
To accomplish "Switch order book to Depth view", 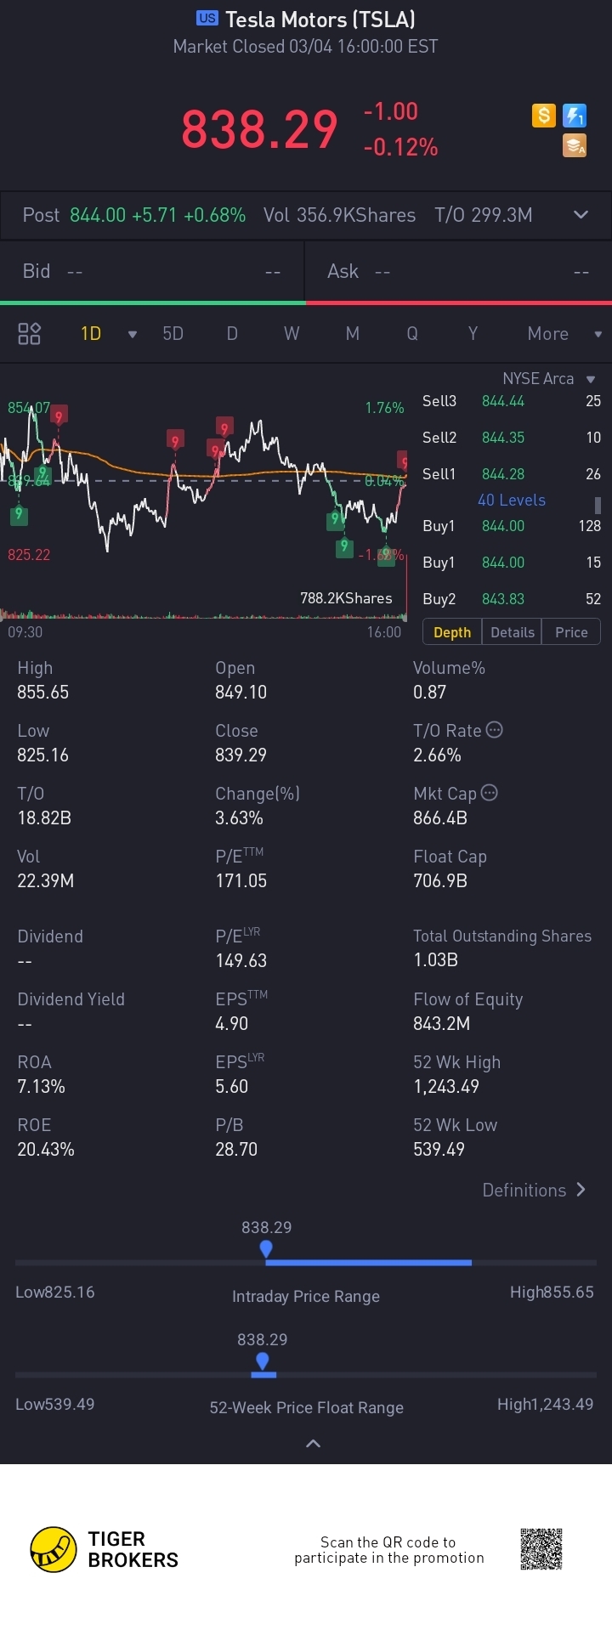I will [452, 632].
